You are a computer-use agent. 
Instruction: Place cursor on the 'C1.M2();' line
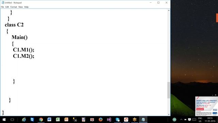click(x=24, y=56)
